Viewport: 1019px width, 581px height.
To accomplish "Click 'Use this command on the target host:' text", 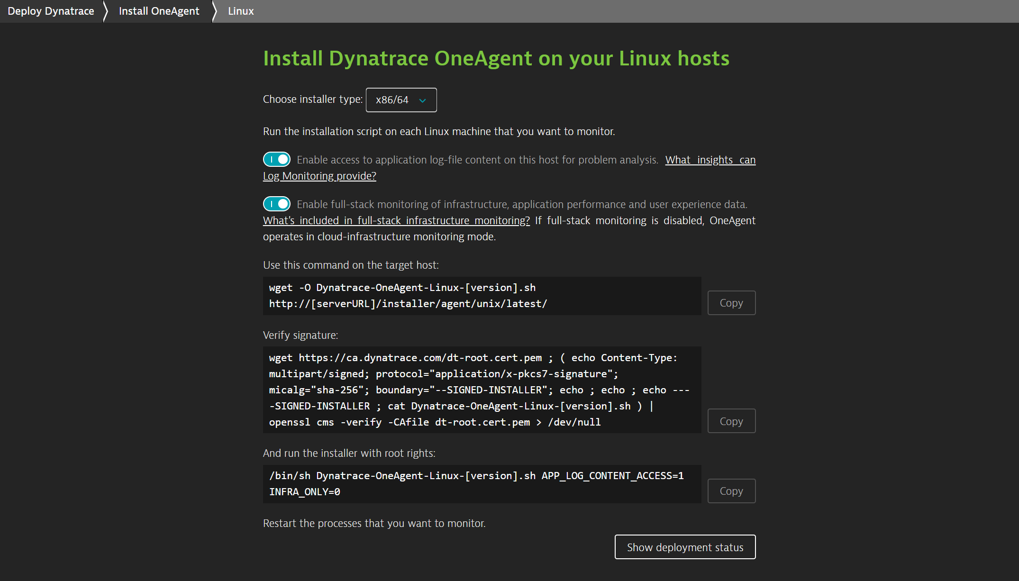I will [x=351, y=265].
